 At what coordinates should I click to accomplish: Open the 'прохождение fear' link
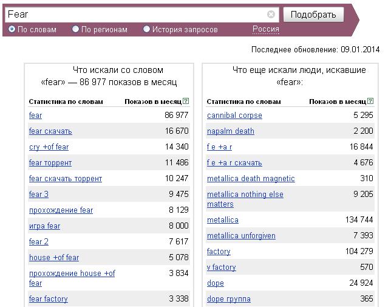(61, 210)
